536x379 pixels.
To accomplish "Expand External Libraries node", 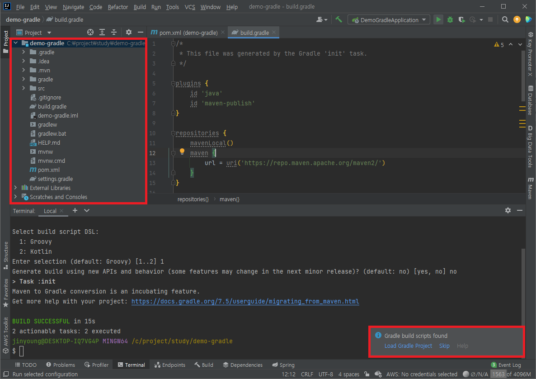I will 15,188.
